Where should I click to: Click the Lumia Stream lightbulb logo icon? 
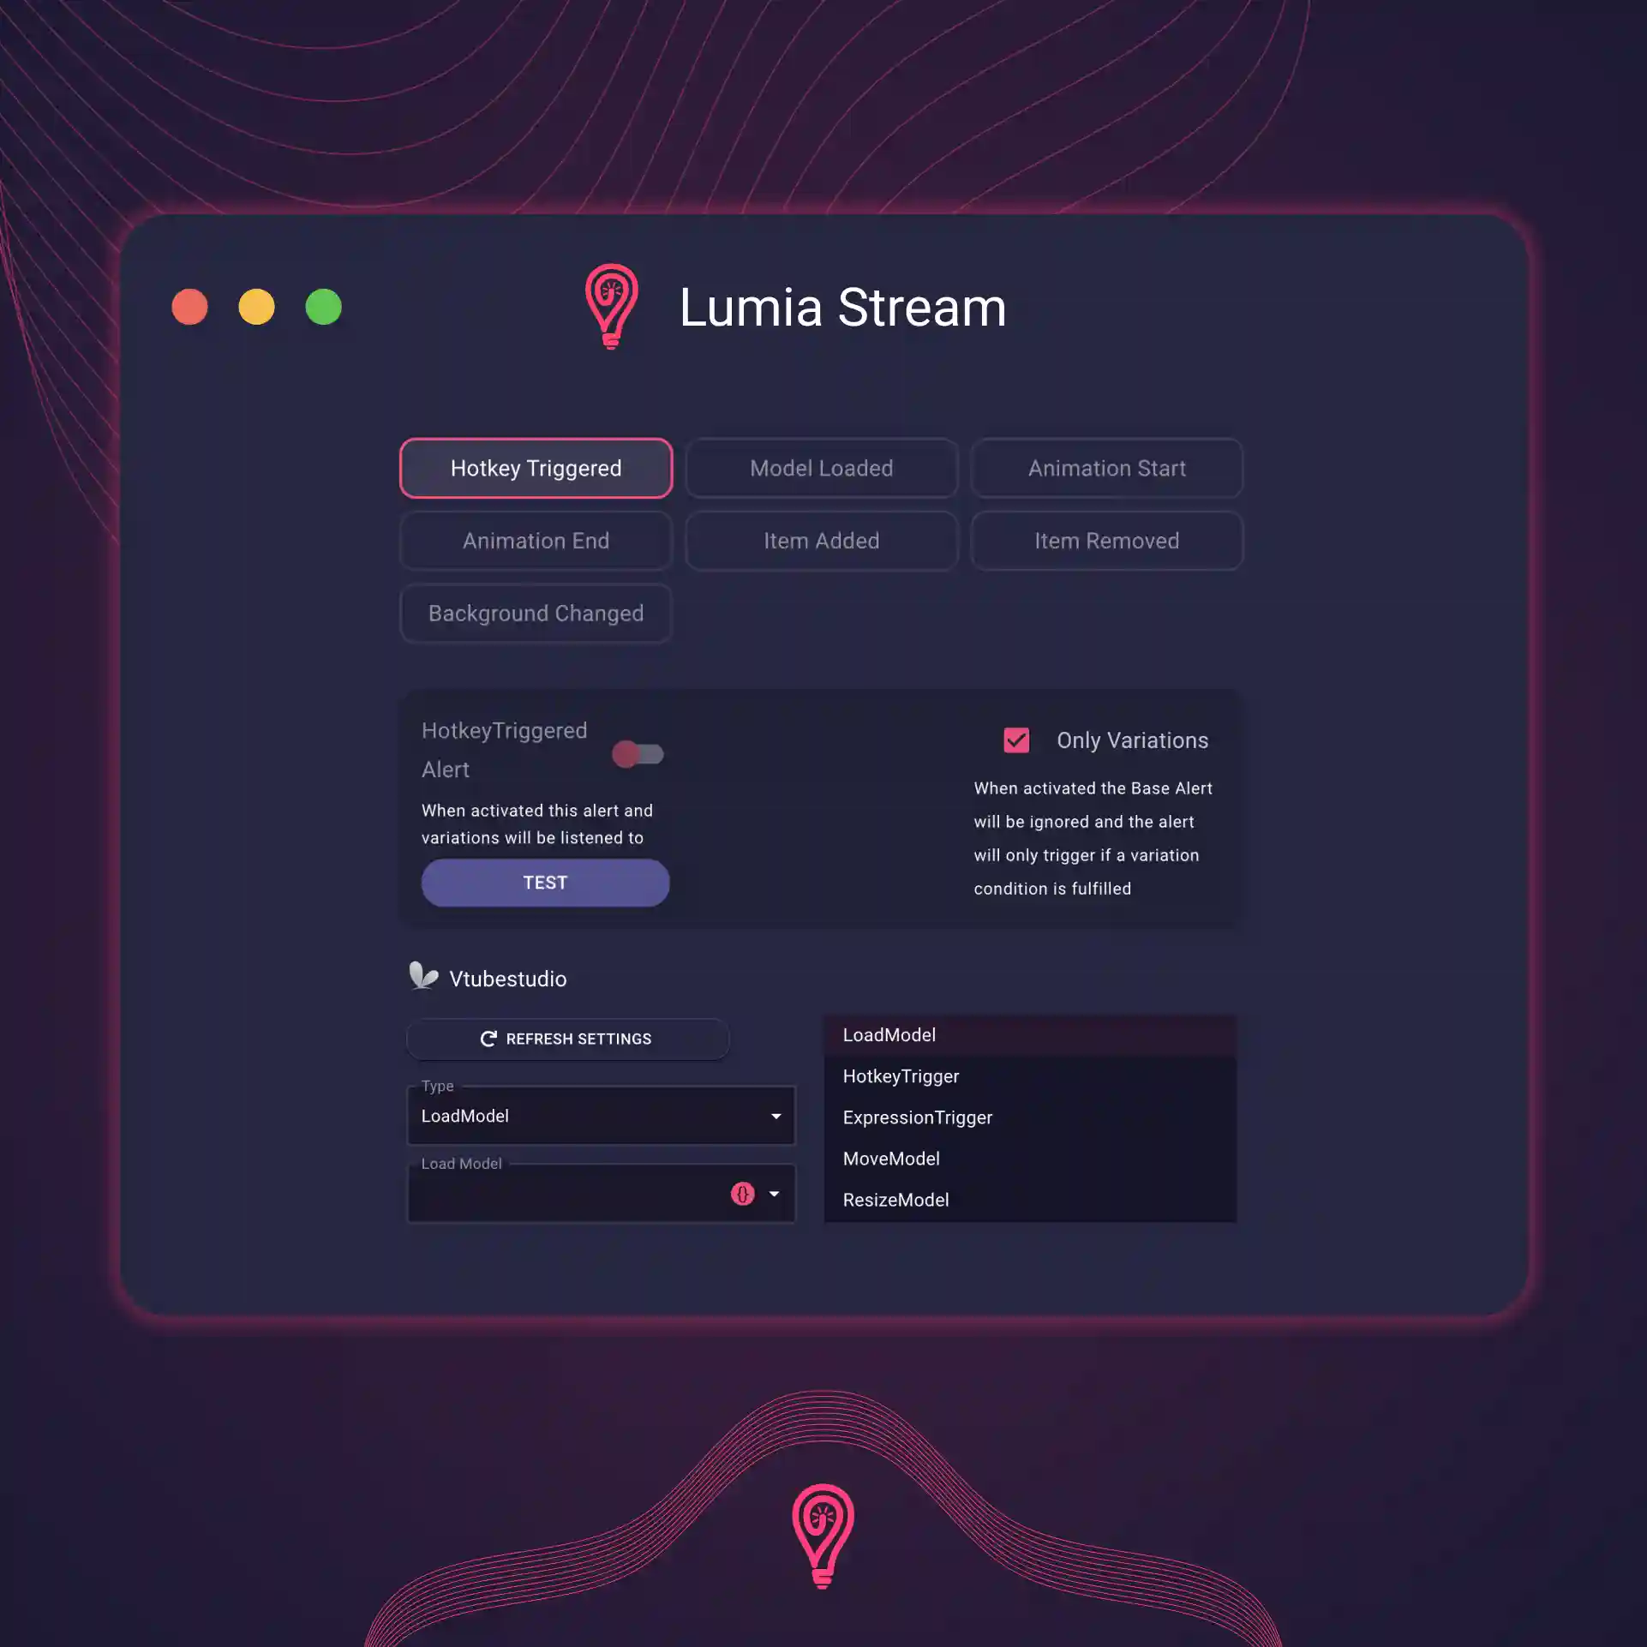pos(609,306)
